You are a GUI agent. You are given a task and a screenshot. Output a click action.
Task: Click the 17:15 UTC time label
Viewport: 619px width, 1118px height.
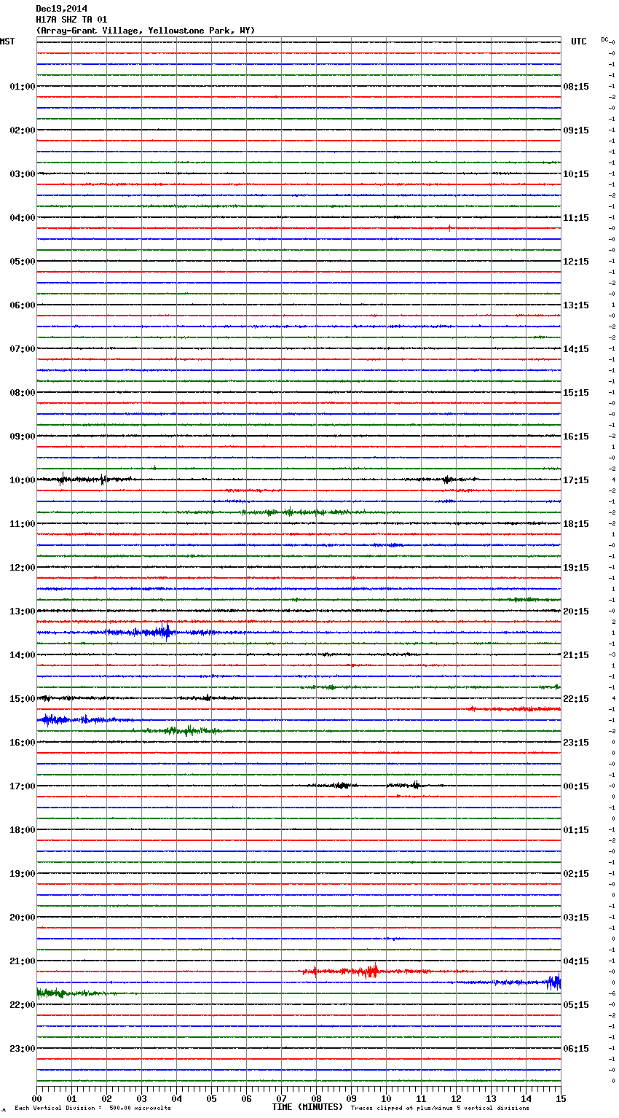(x=576, y=480)
